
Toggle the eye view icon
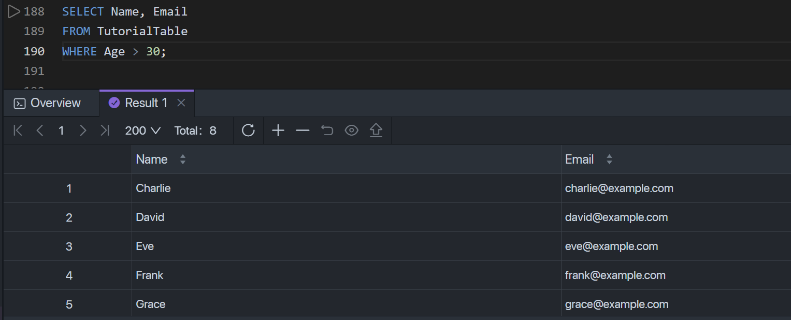[352, 130]
